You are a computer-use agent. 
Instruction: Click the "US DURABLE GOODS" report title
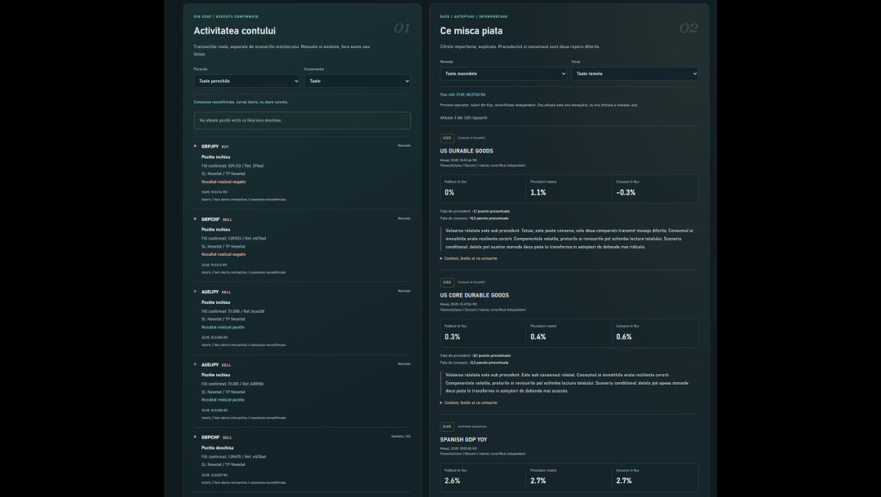pyautogui.click(x=467, y=151)
